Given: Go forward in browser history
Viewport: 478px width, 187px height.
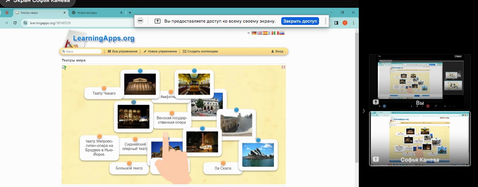Looking at the screenshot, I should (x=6, y=23).
